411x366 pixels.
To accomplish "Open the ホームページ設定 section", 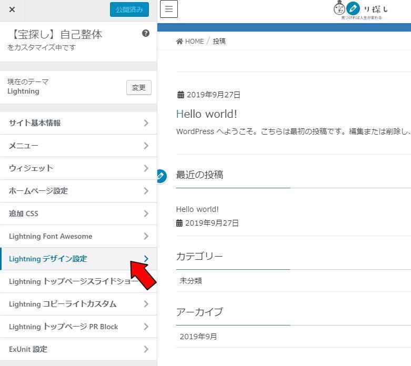I will coord(78,191).
